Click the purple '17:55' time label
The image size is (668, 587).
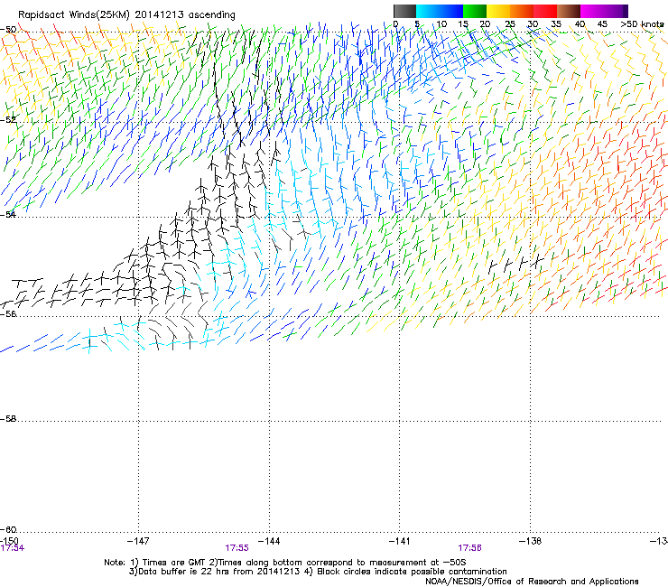pos(237,548)
